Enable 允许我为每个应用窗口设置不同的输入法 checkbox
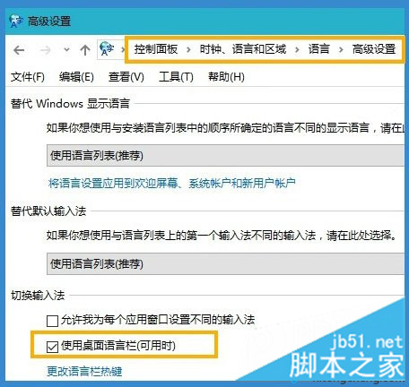Image resolution: width=409 pixels, height=387 pixels. coord(52,322)
